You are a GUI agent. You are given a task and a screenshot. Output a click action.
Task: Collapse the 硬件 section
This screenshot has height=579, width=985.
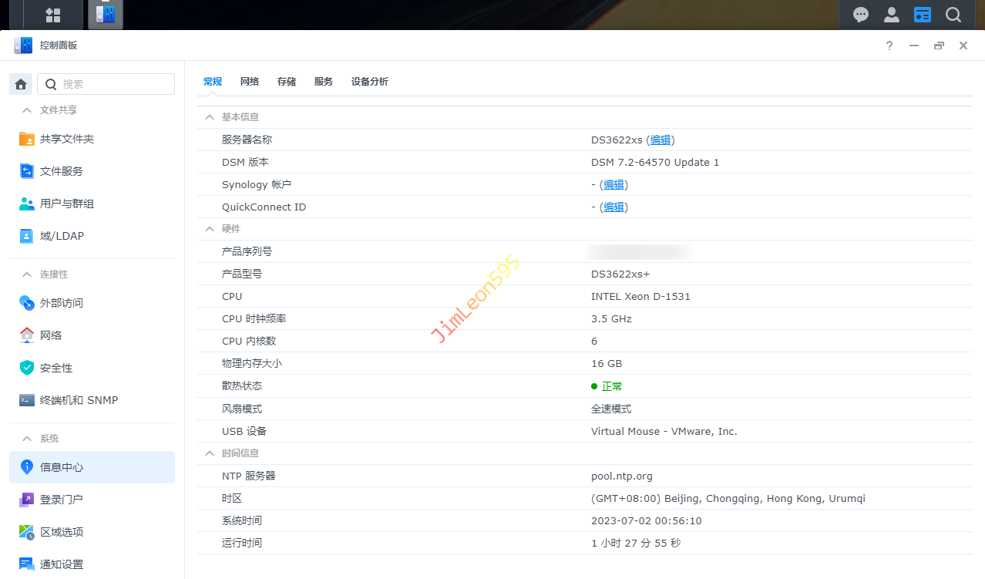[209, 229]
